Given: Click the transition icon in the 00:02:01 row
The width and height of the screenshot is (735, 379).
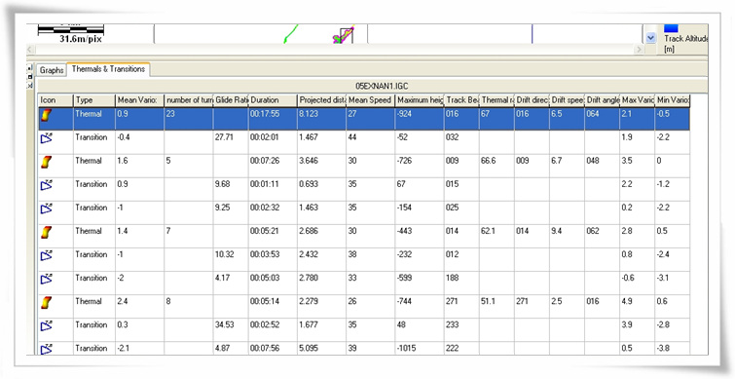Looking at the screenshot, I should tap(46, 138).
